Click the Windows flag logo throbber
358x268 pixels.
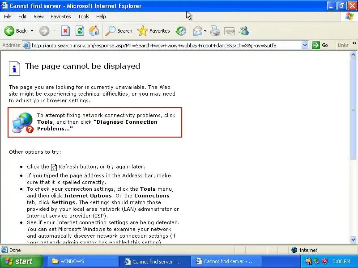click(x=349, y=17)
